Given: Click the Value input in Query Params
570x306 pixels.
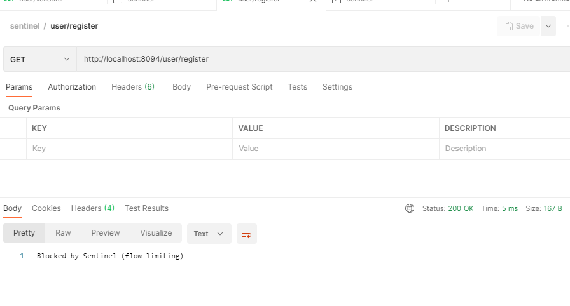Looking at the screenshot, I should 336,149.
